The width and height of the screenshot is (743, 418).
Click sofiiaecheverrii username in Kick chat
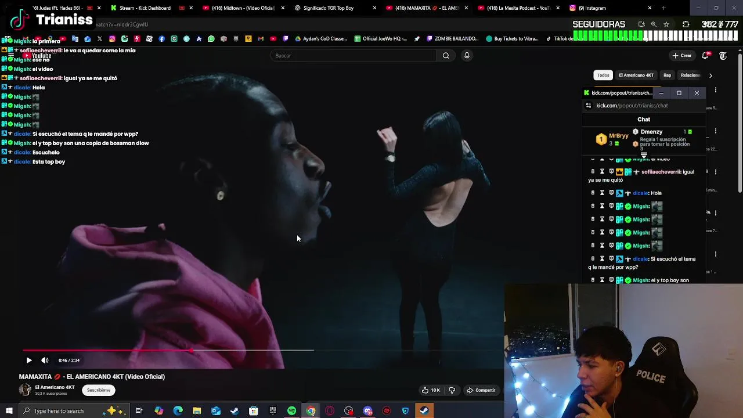662,172
